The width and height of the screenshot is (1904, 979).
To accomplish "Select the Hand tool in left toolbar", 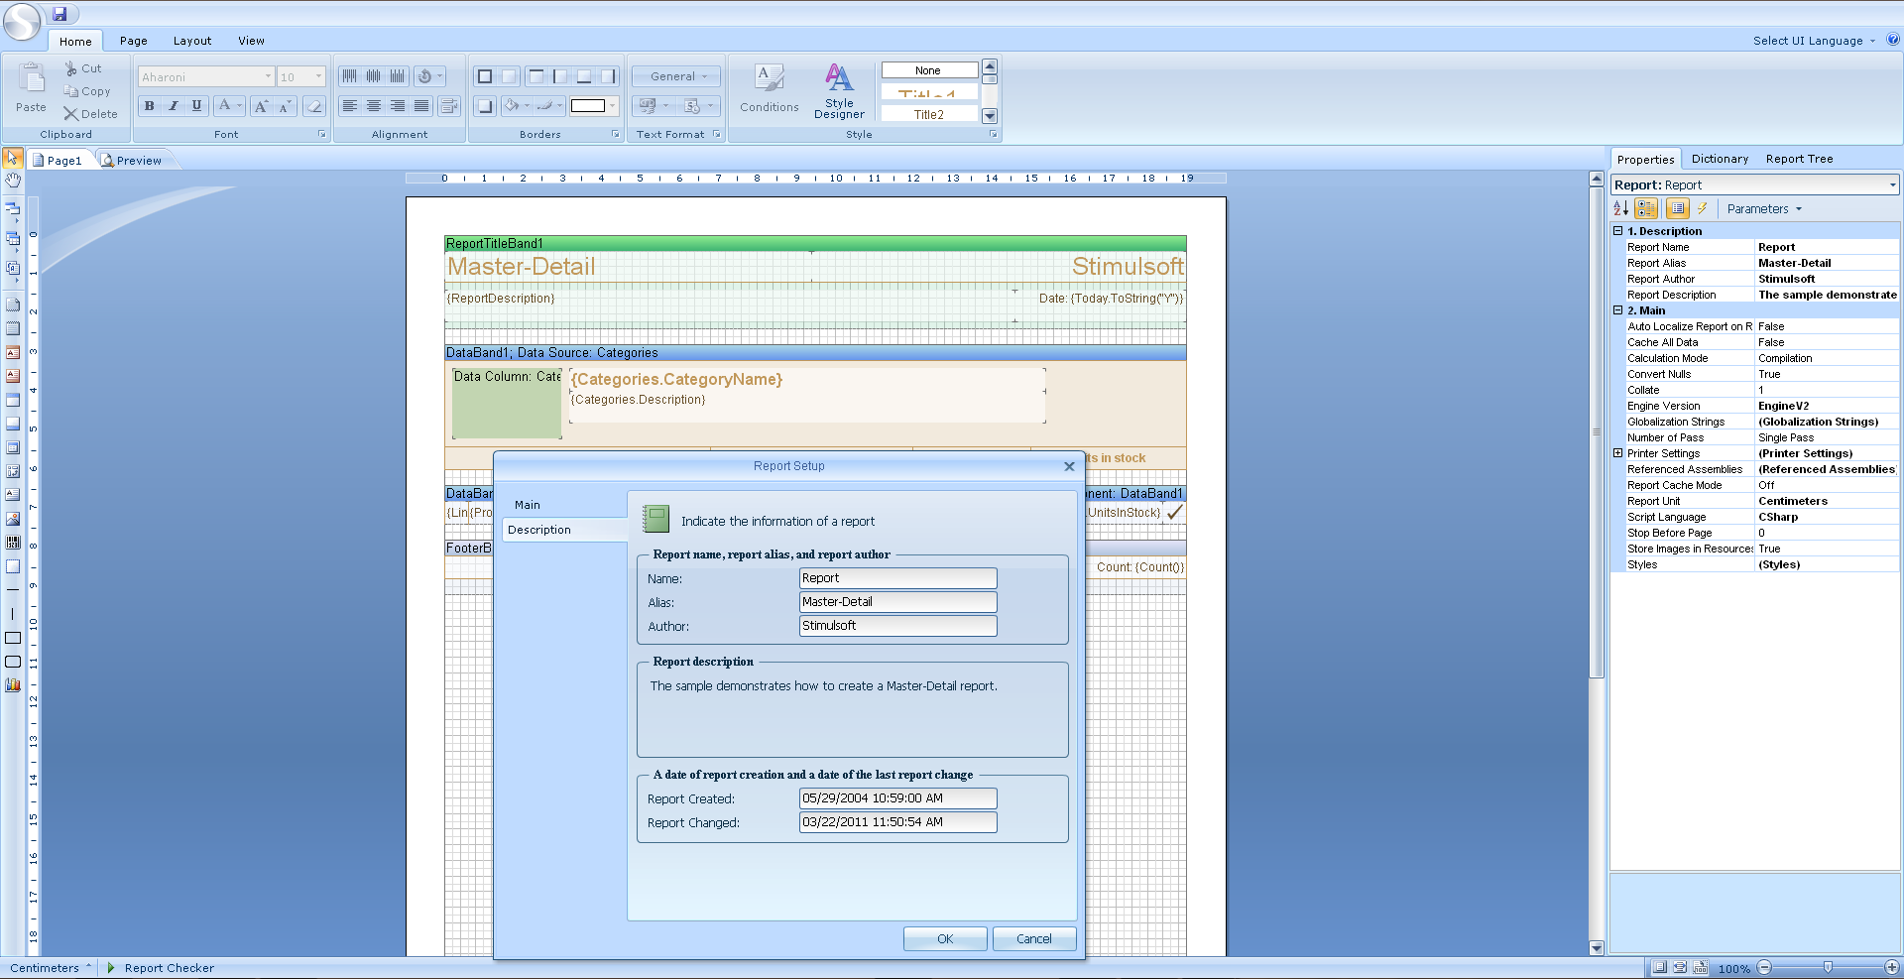I will coord(13,180).
